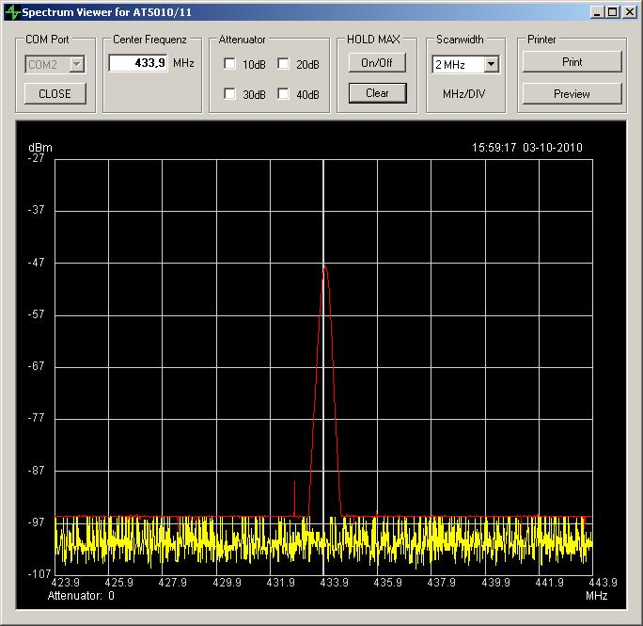The height and width of the screenshot is (626, 643).
Task: Click the Center Frequenz 433,9 input field
Action: pos(138,63)
